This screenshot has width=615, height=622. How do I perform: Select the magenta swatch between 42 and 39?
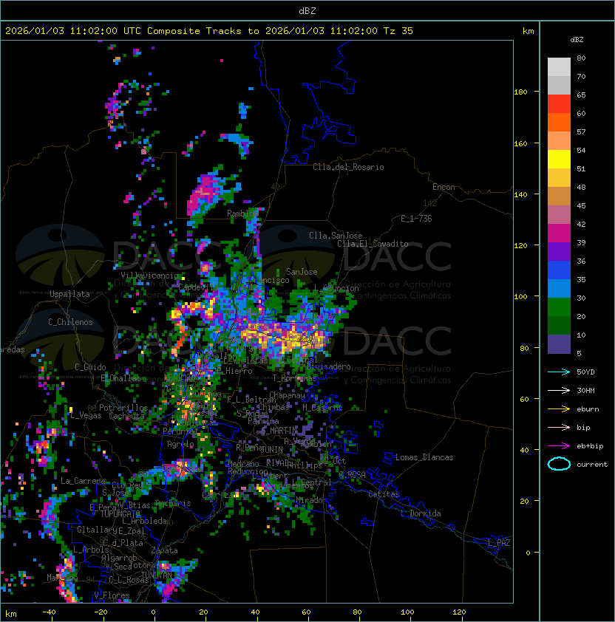click(559, 233)
